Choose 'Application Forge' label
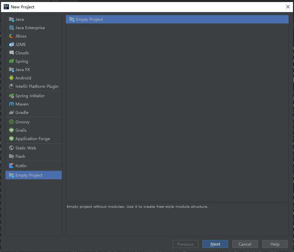This screenshot has height=252, width=294. pos(33,139)
